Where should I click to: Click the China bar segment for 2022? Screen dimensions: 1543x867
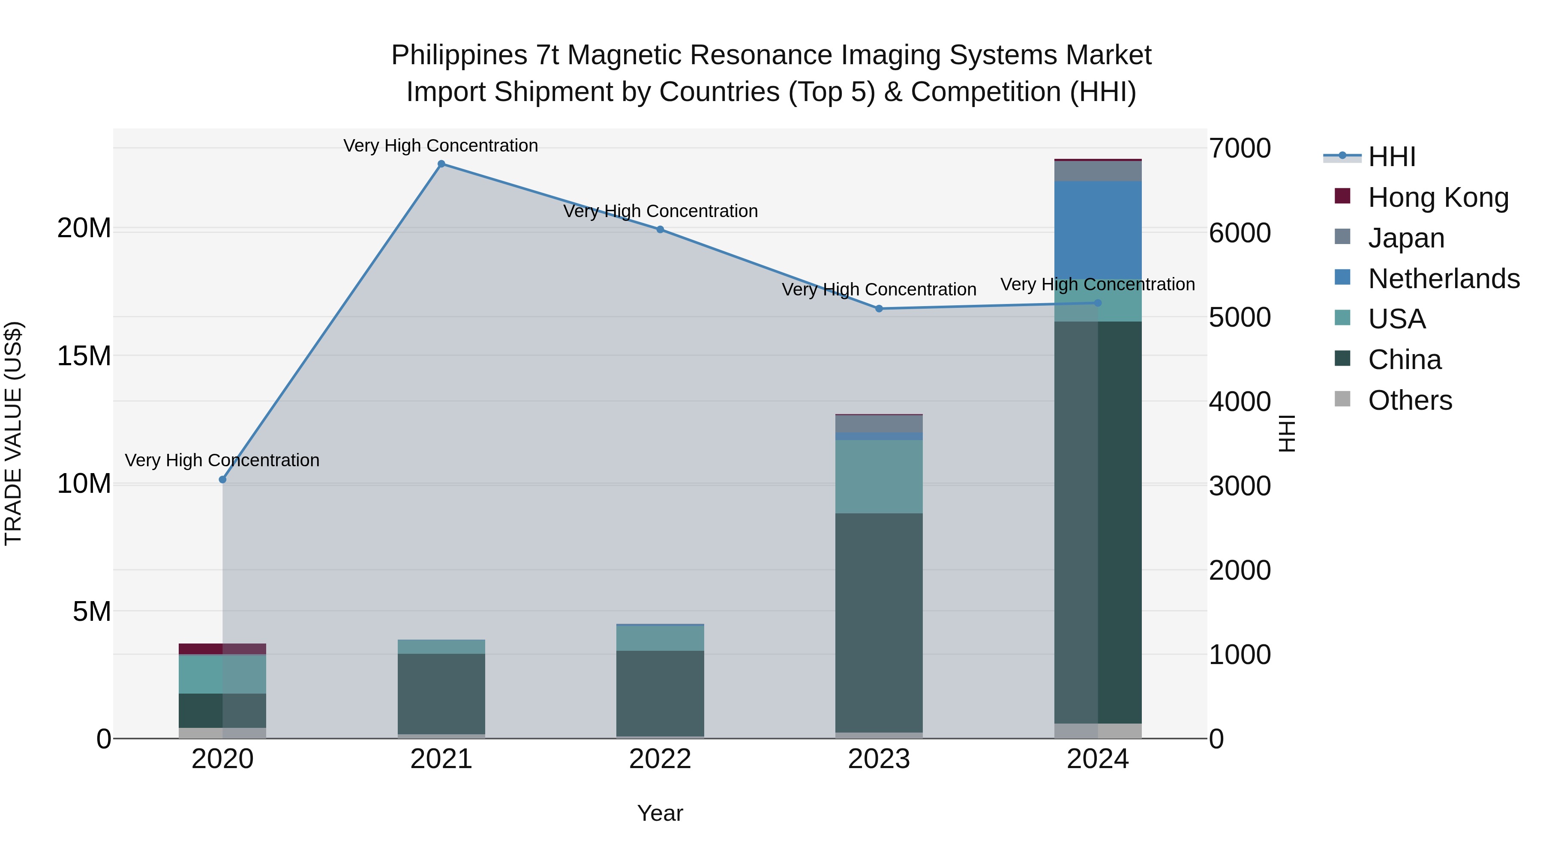(660, 694)
